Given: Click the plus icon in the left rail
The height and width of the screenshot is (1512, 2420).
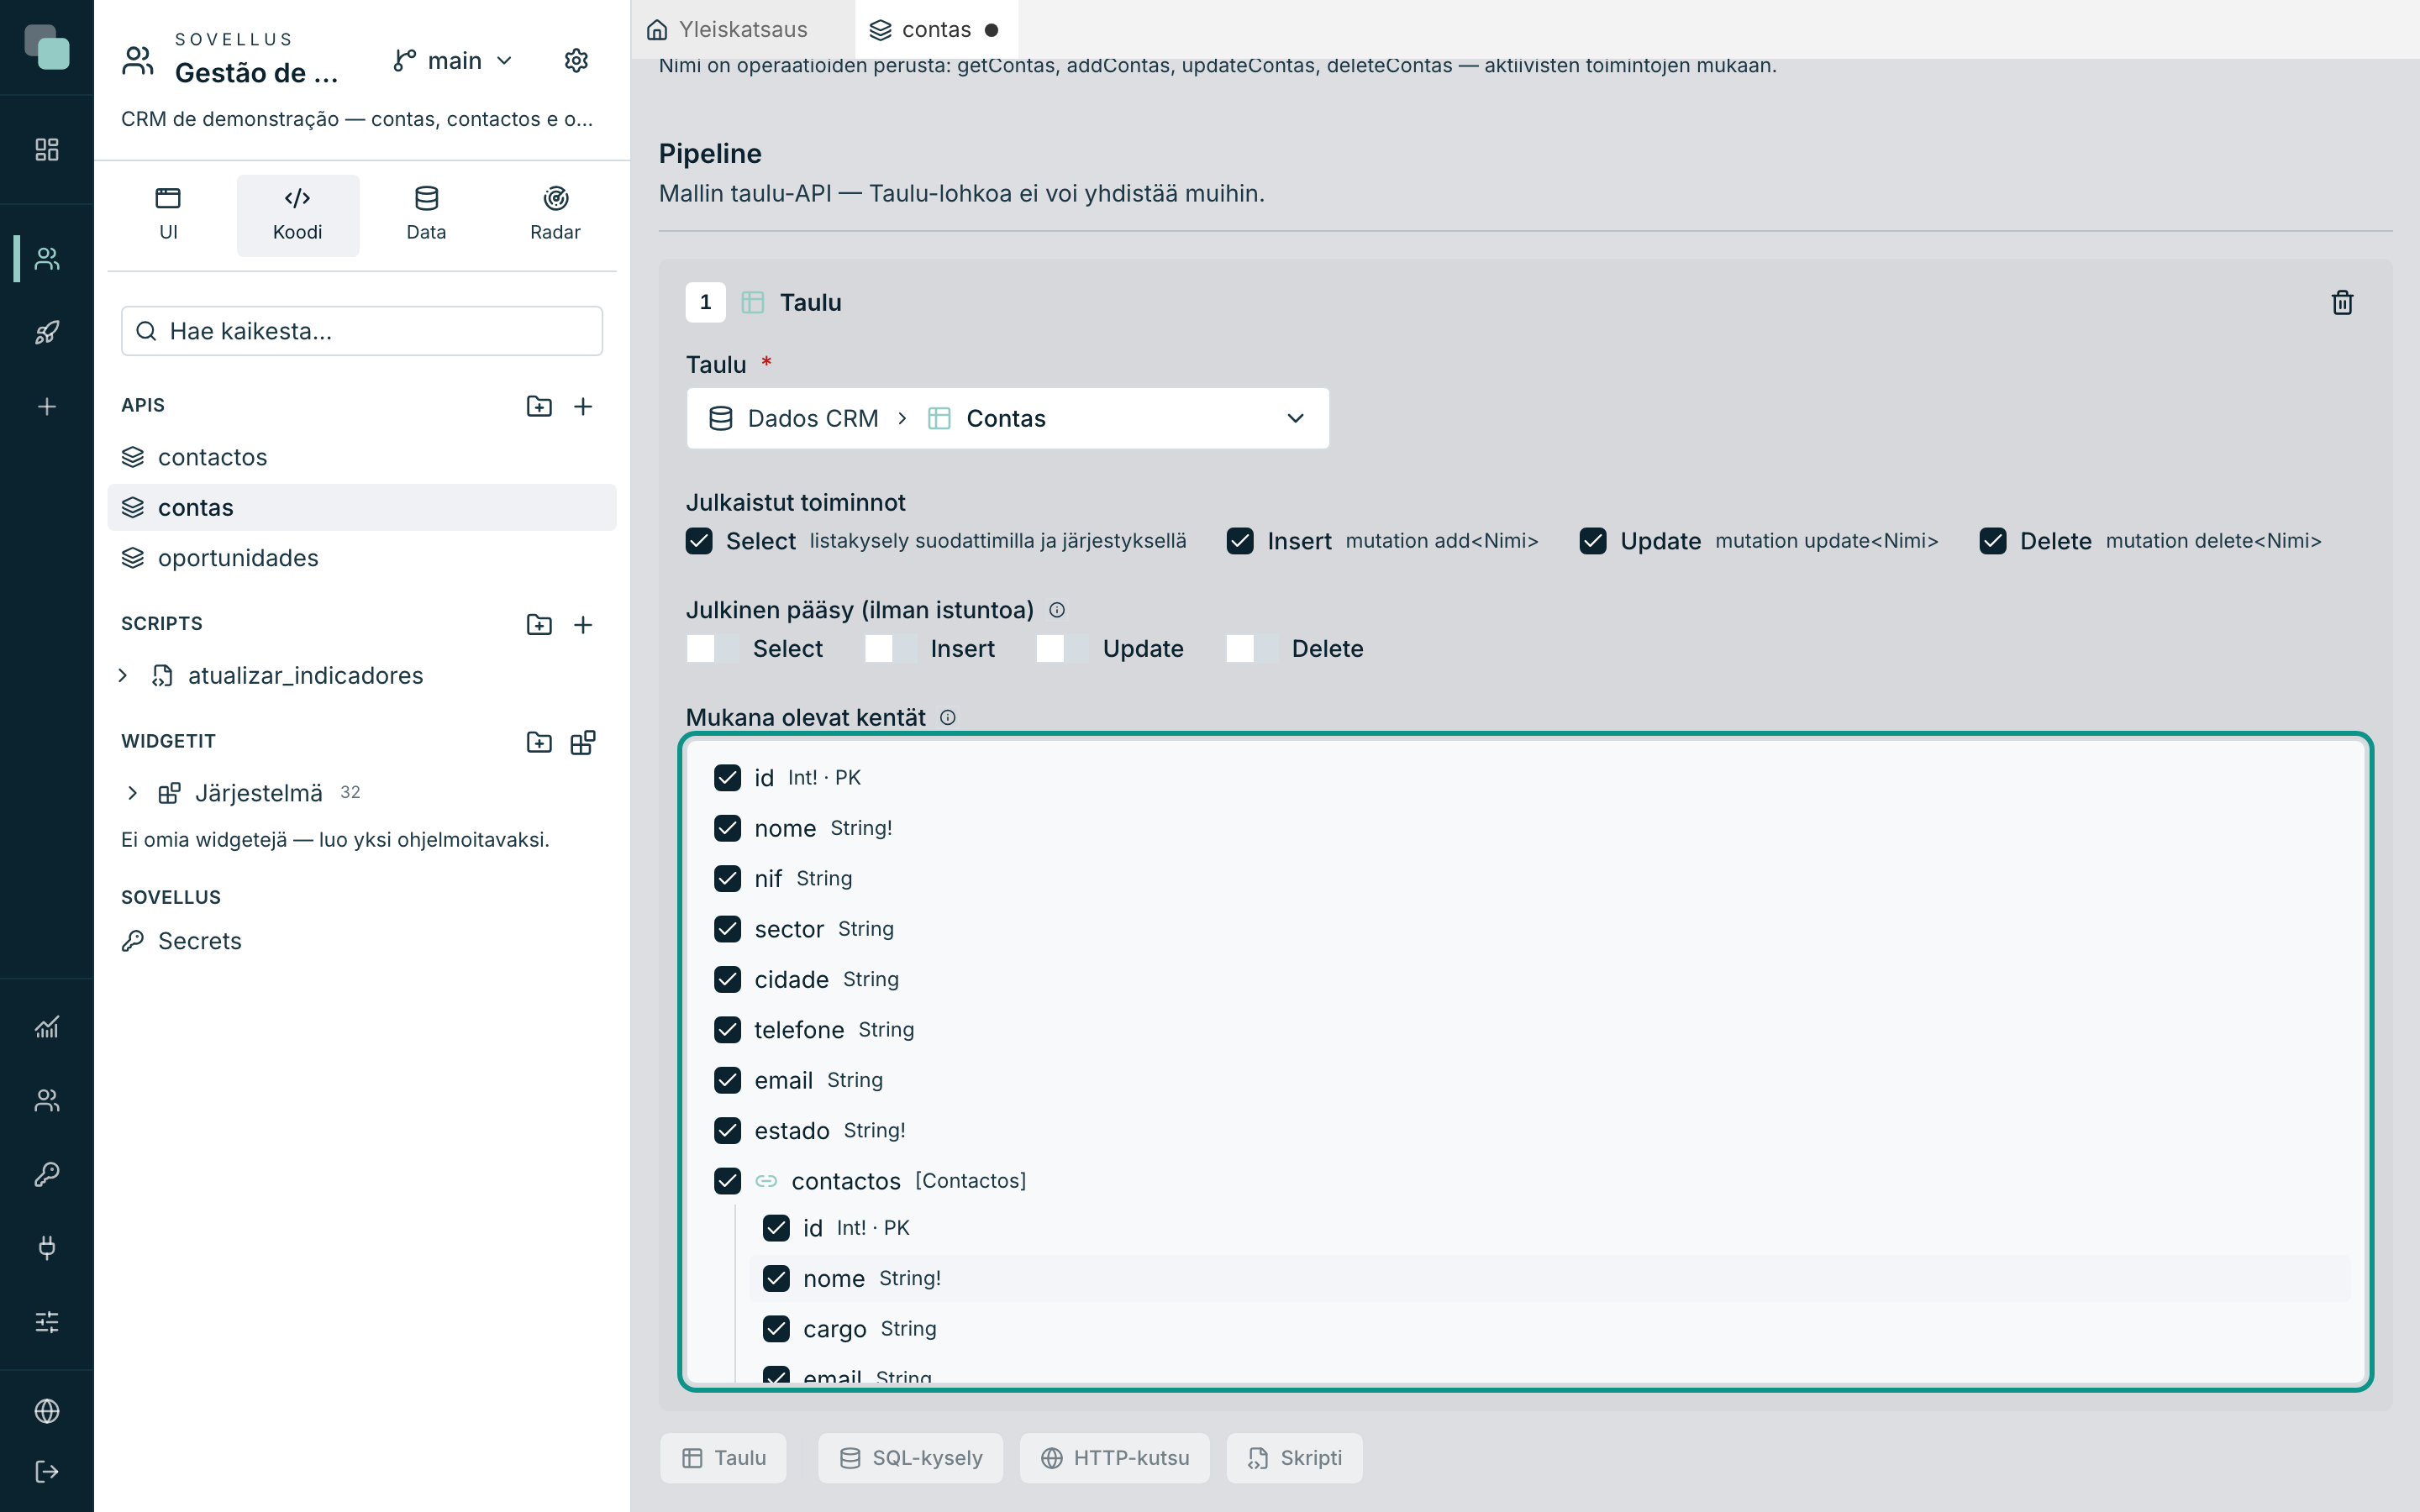Looking at the screenshot, I should click(47, 406).
